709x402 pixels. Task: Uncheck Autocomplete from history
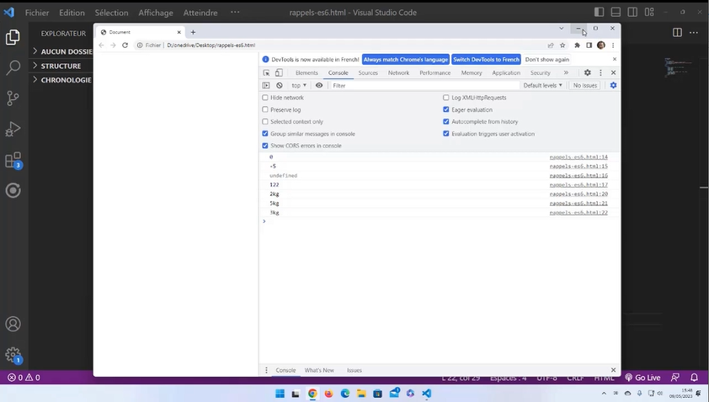(x=445, y=121)
